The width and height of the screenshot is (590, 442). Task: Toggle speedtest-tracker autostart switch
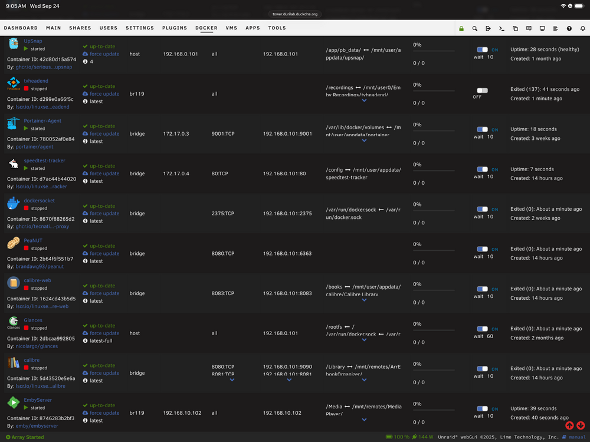tap(483, 169)
